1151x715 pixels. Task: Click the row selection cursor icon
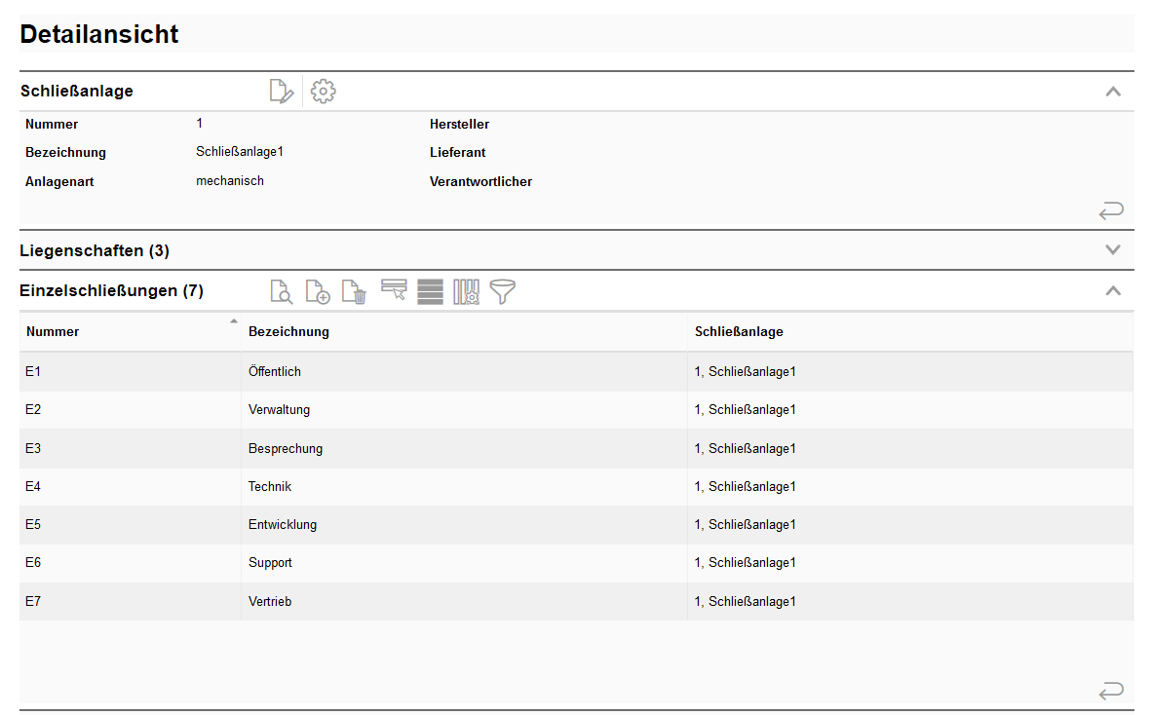394,290
